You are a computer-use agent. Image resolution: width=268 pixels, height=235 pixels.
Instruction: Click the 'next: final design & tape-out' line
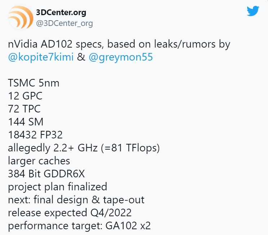click(x=76, y=200)
